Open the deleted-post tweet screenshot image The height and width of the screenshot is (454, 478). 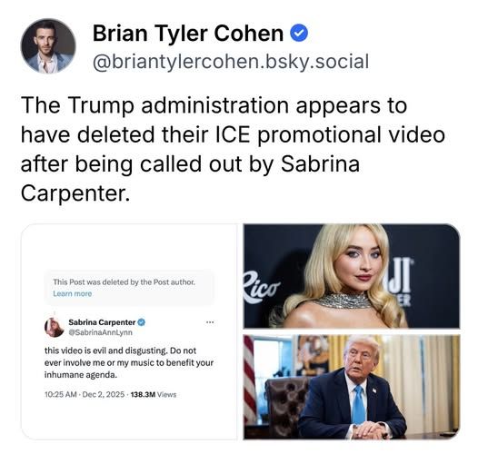129,331
